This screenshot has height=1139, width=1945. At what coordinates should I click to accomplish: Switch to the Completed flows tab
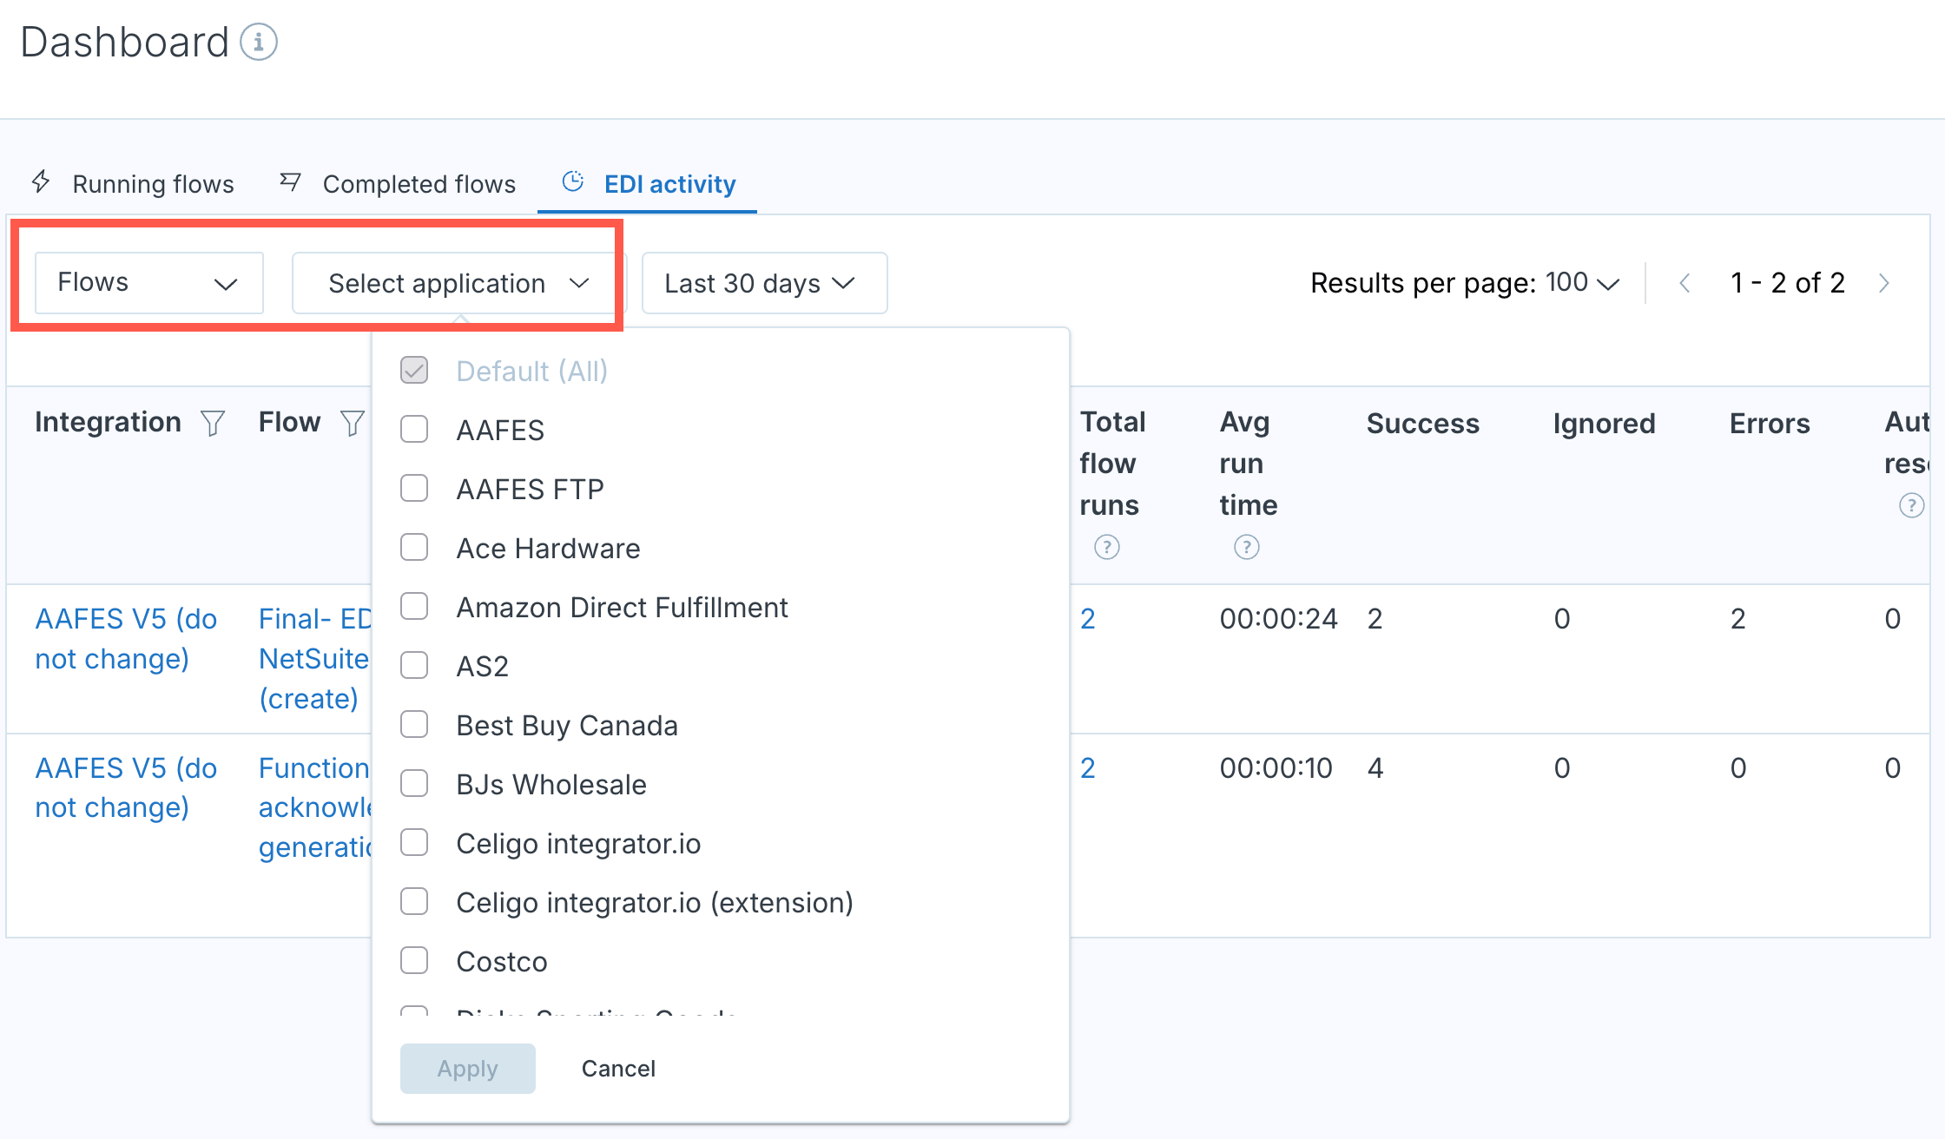click(x=398, y=183)
